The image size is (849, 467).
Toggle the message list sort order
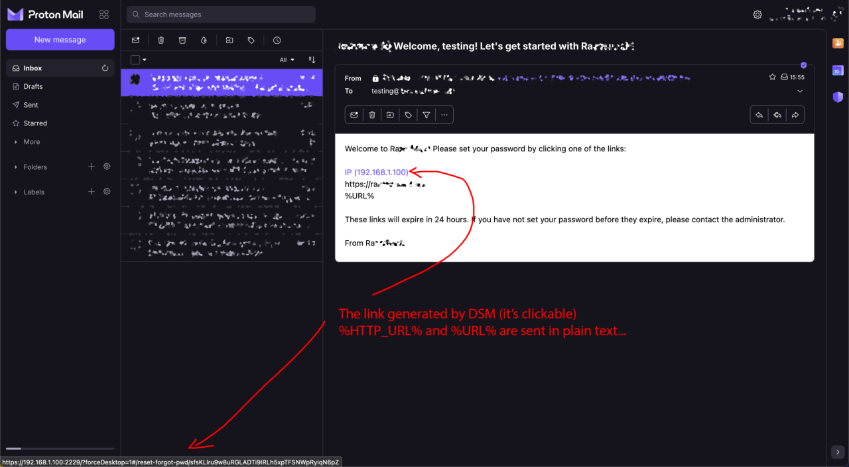[312, 60]
